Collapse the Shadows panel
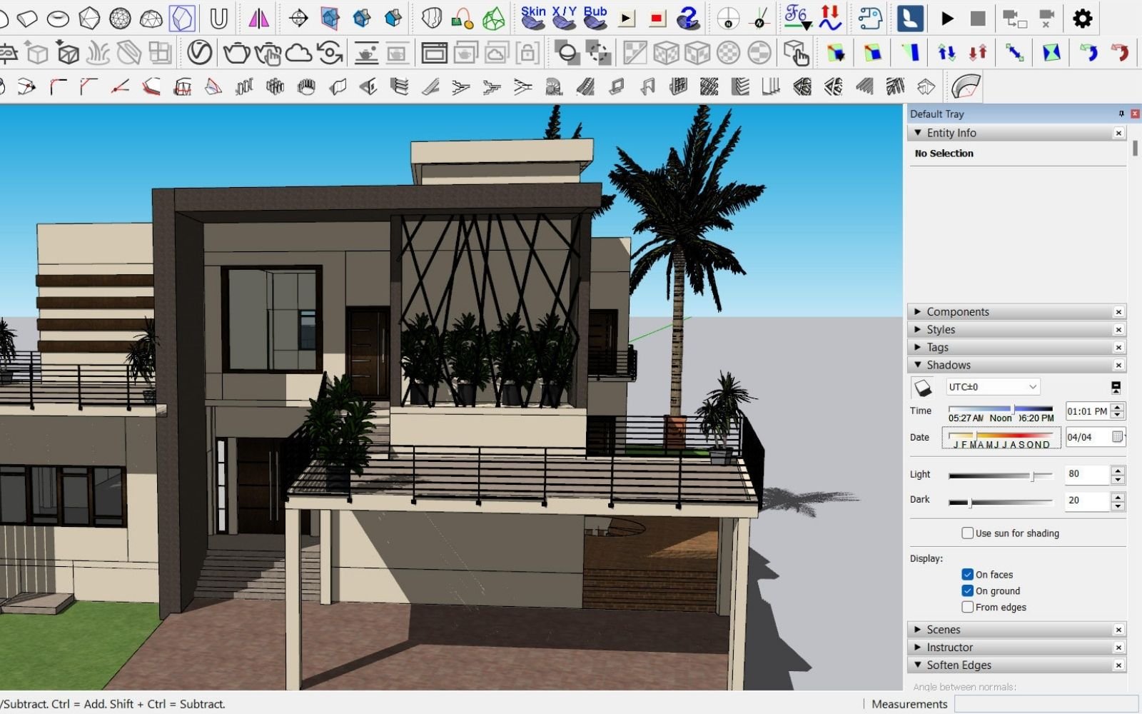The image size is (1142, 714). [918, 364]
